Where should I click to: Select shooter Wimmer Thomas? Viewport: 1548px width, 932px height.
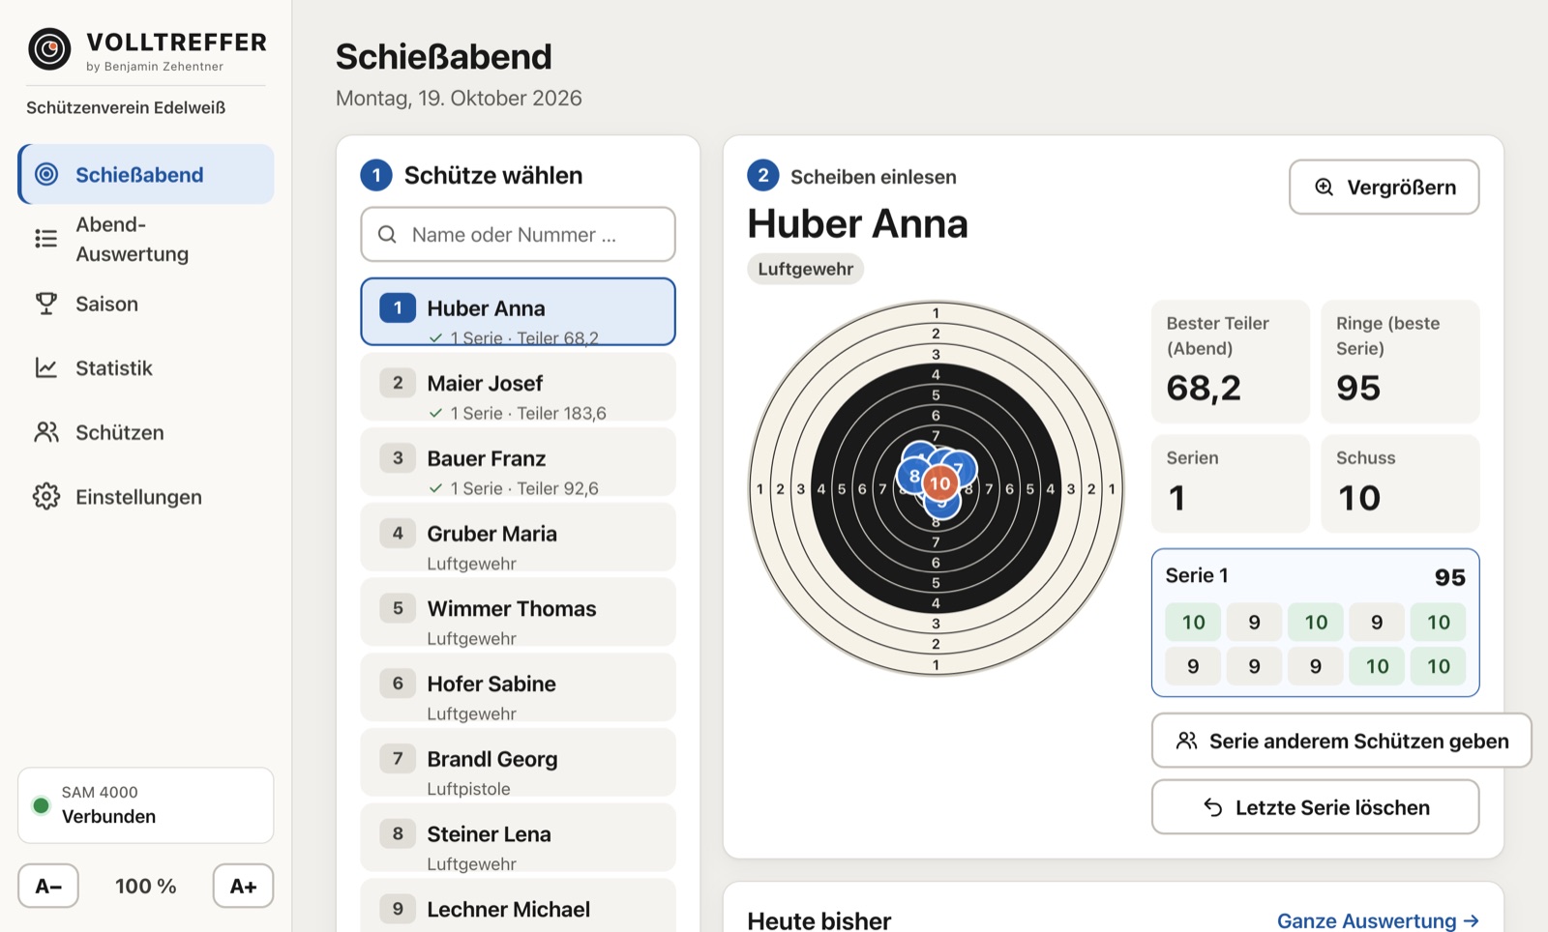pyautogui.click(x=518, y=612)
